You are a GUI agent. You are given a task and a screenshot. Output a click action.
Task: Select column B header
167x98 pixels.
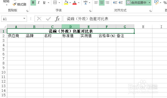[x=34, y=27]
